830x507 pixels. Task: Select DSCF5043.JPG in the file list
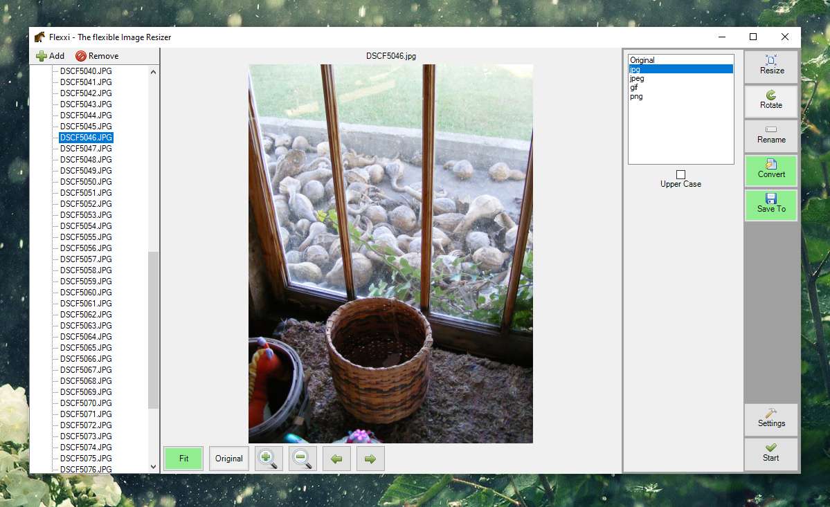(86, 104)
